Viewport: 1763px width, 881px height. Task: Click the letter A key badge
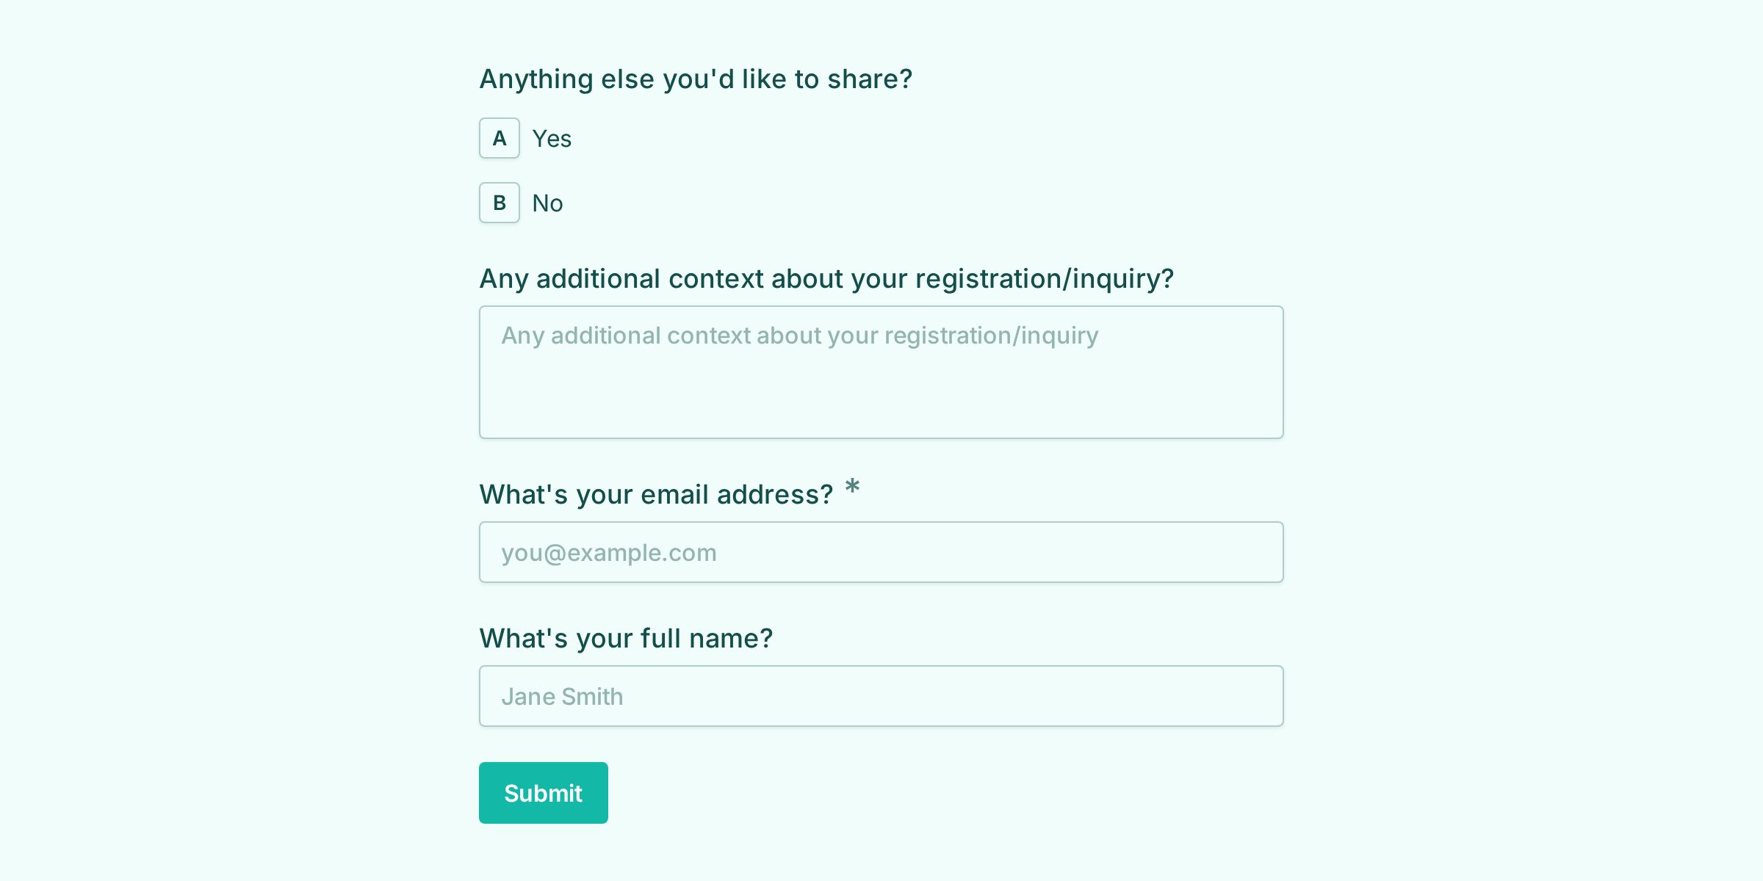[x=500, y=138]
